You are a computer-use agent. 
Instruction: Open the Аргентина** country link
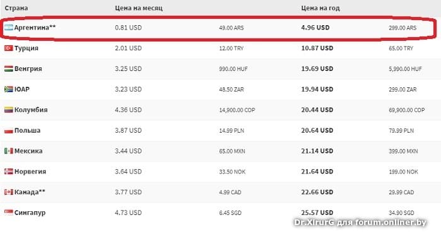(35, 28)
